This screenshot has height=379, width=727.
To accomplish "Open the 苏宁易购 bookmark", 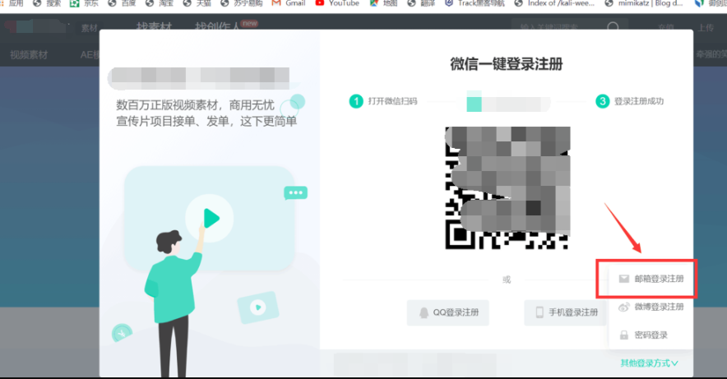I will [x=242, y=3].
